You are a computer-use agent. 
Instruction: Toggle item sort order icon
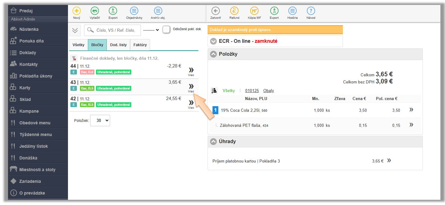coord(214,91)
